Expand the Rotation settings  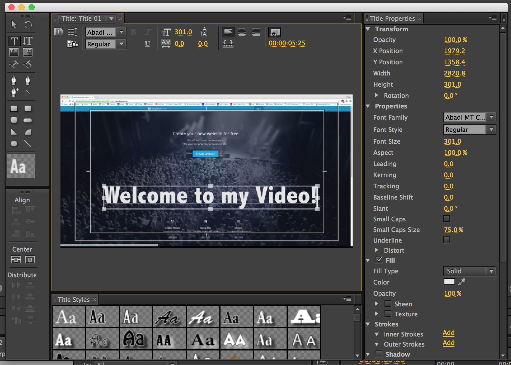pos(377,95)
